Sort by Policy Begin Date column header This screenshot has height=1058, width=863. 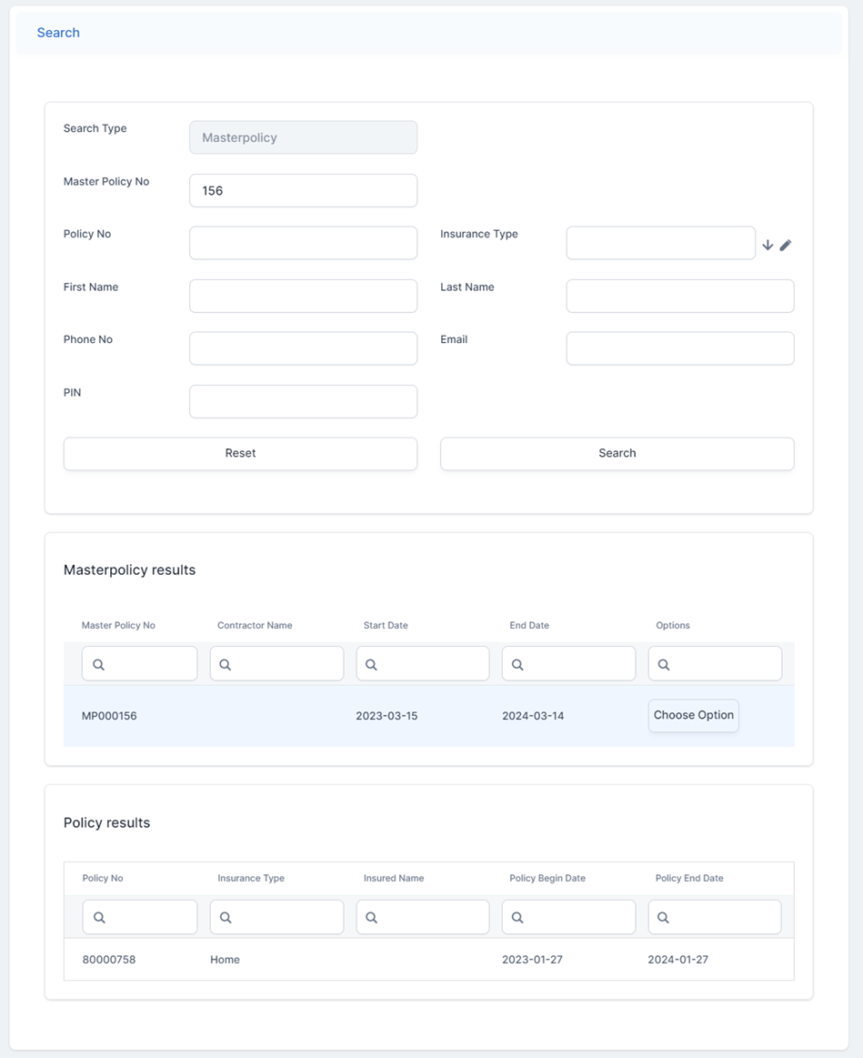pyautogui.click(x=547, y=879)
